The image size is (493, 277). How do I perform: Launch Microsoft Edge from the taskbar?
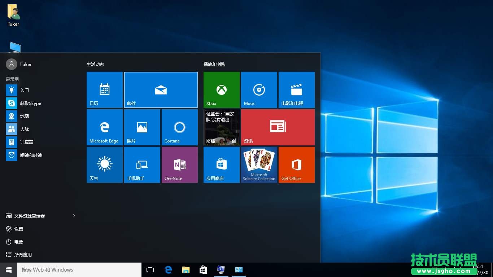tap(168, 269)
